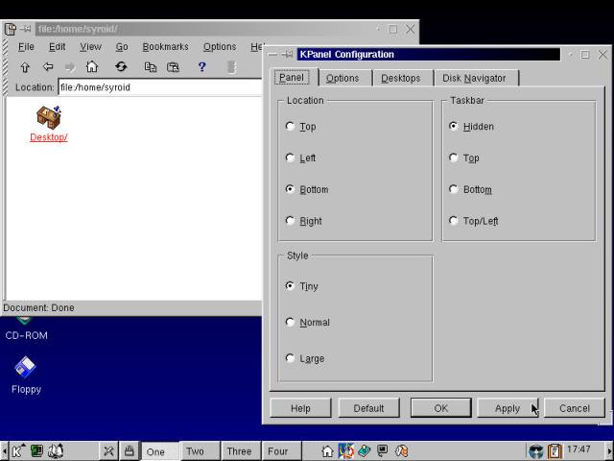Switch to the Disk Navigator tab

pos(474,78)
